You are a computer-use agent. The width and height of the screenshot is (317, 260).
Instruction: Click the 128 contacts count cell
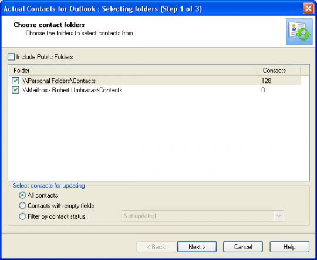click(x=266, y=81)
